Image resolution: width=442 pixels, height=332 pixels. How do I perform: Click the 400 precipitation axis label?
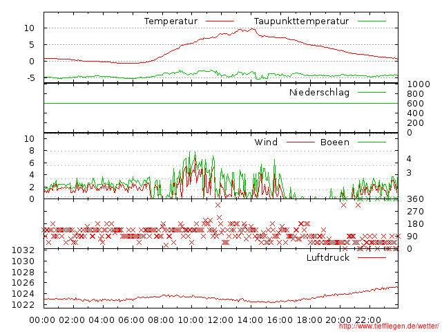pos(416,113)
